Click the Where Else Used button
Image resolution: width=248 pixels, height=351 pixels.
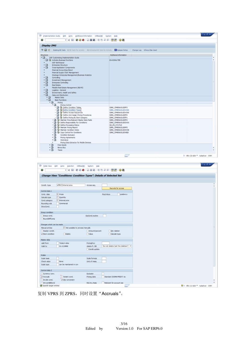pyautogui.click(x=150, y=50)
